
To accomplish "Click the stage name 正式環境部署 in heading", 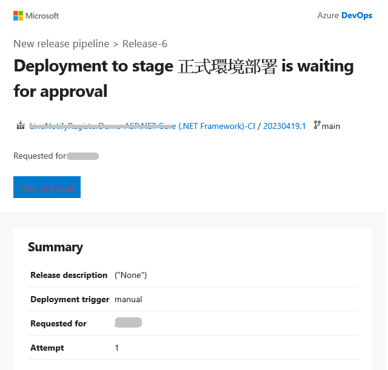I will (227, 66).
